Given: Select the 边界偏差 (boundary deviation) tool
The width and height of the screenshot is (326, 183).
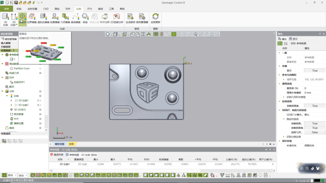Looking at the screenshot, I should 32,18.
